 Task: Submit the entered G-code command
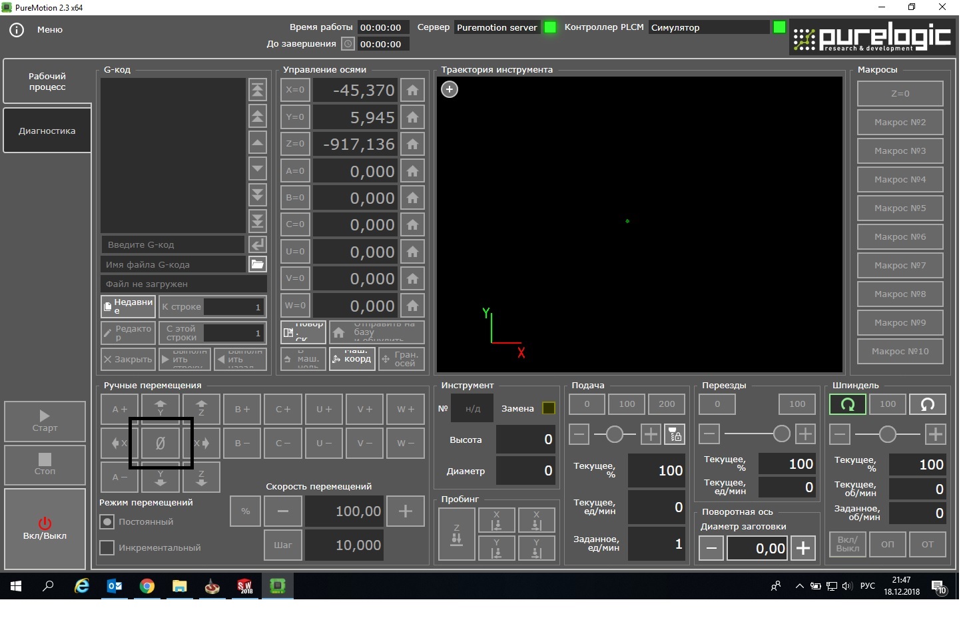[258, 244]
